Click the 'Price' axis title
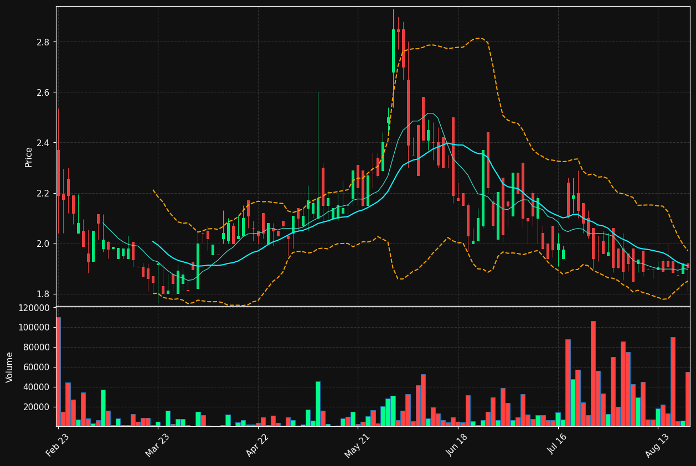 click(x=29, y=157)
